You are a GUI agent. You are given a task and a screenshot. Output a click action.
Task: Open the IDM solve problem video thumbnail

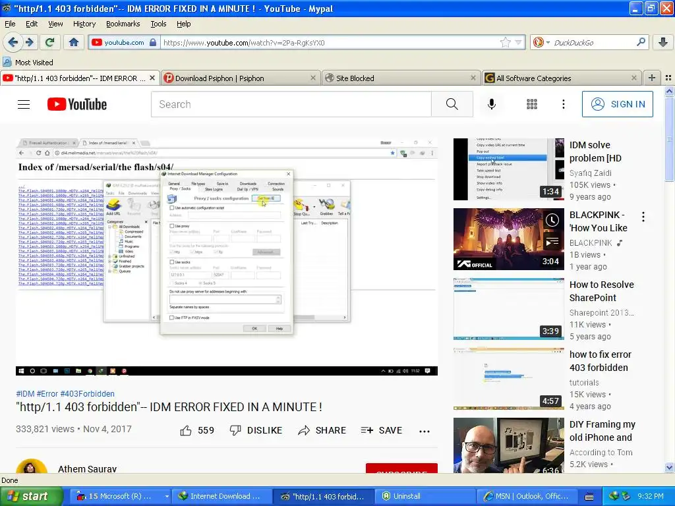508,169
